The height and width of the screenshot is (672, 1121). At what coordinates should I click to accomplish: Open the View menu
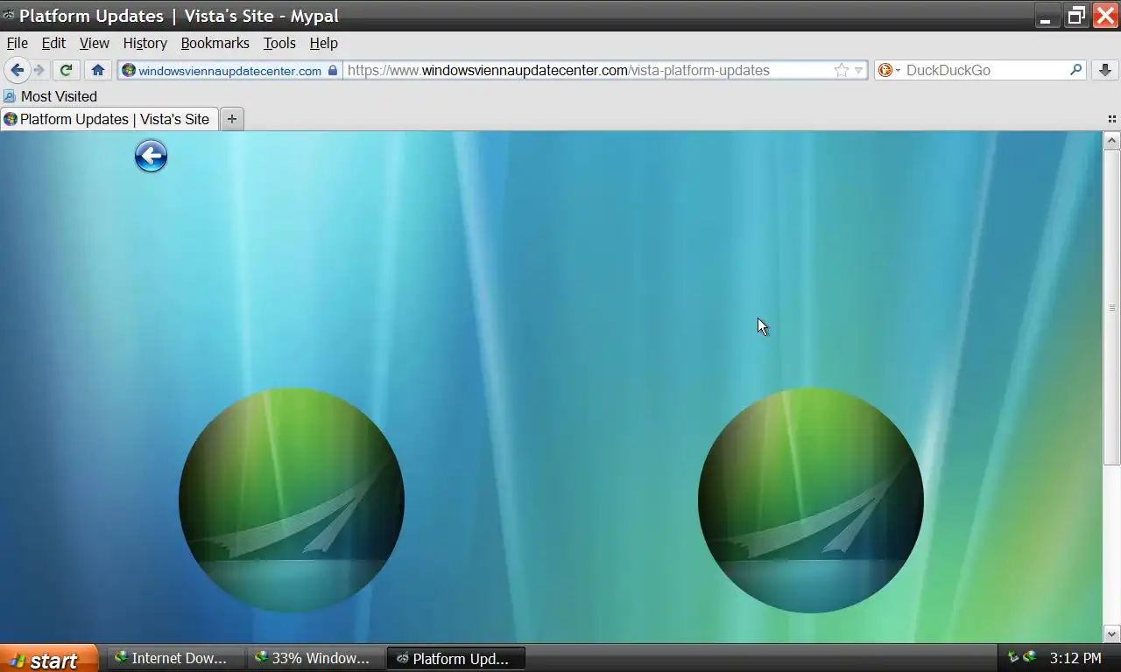95,43
